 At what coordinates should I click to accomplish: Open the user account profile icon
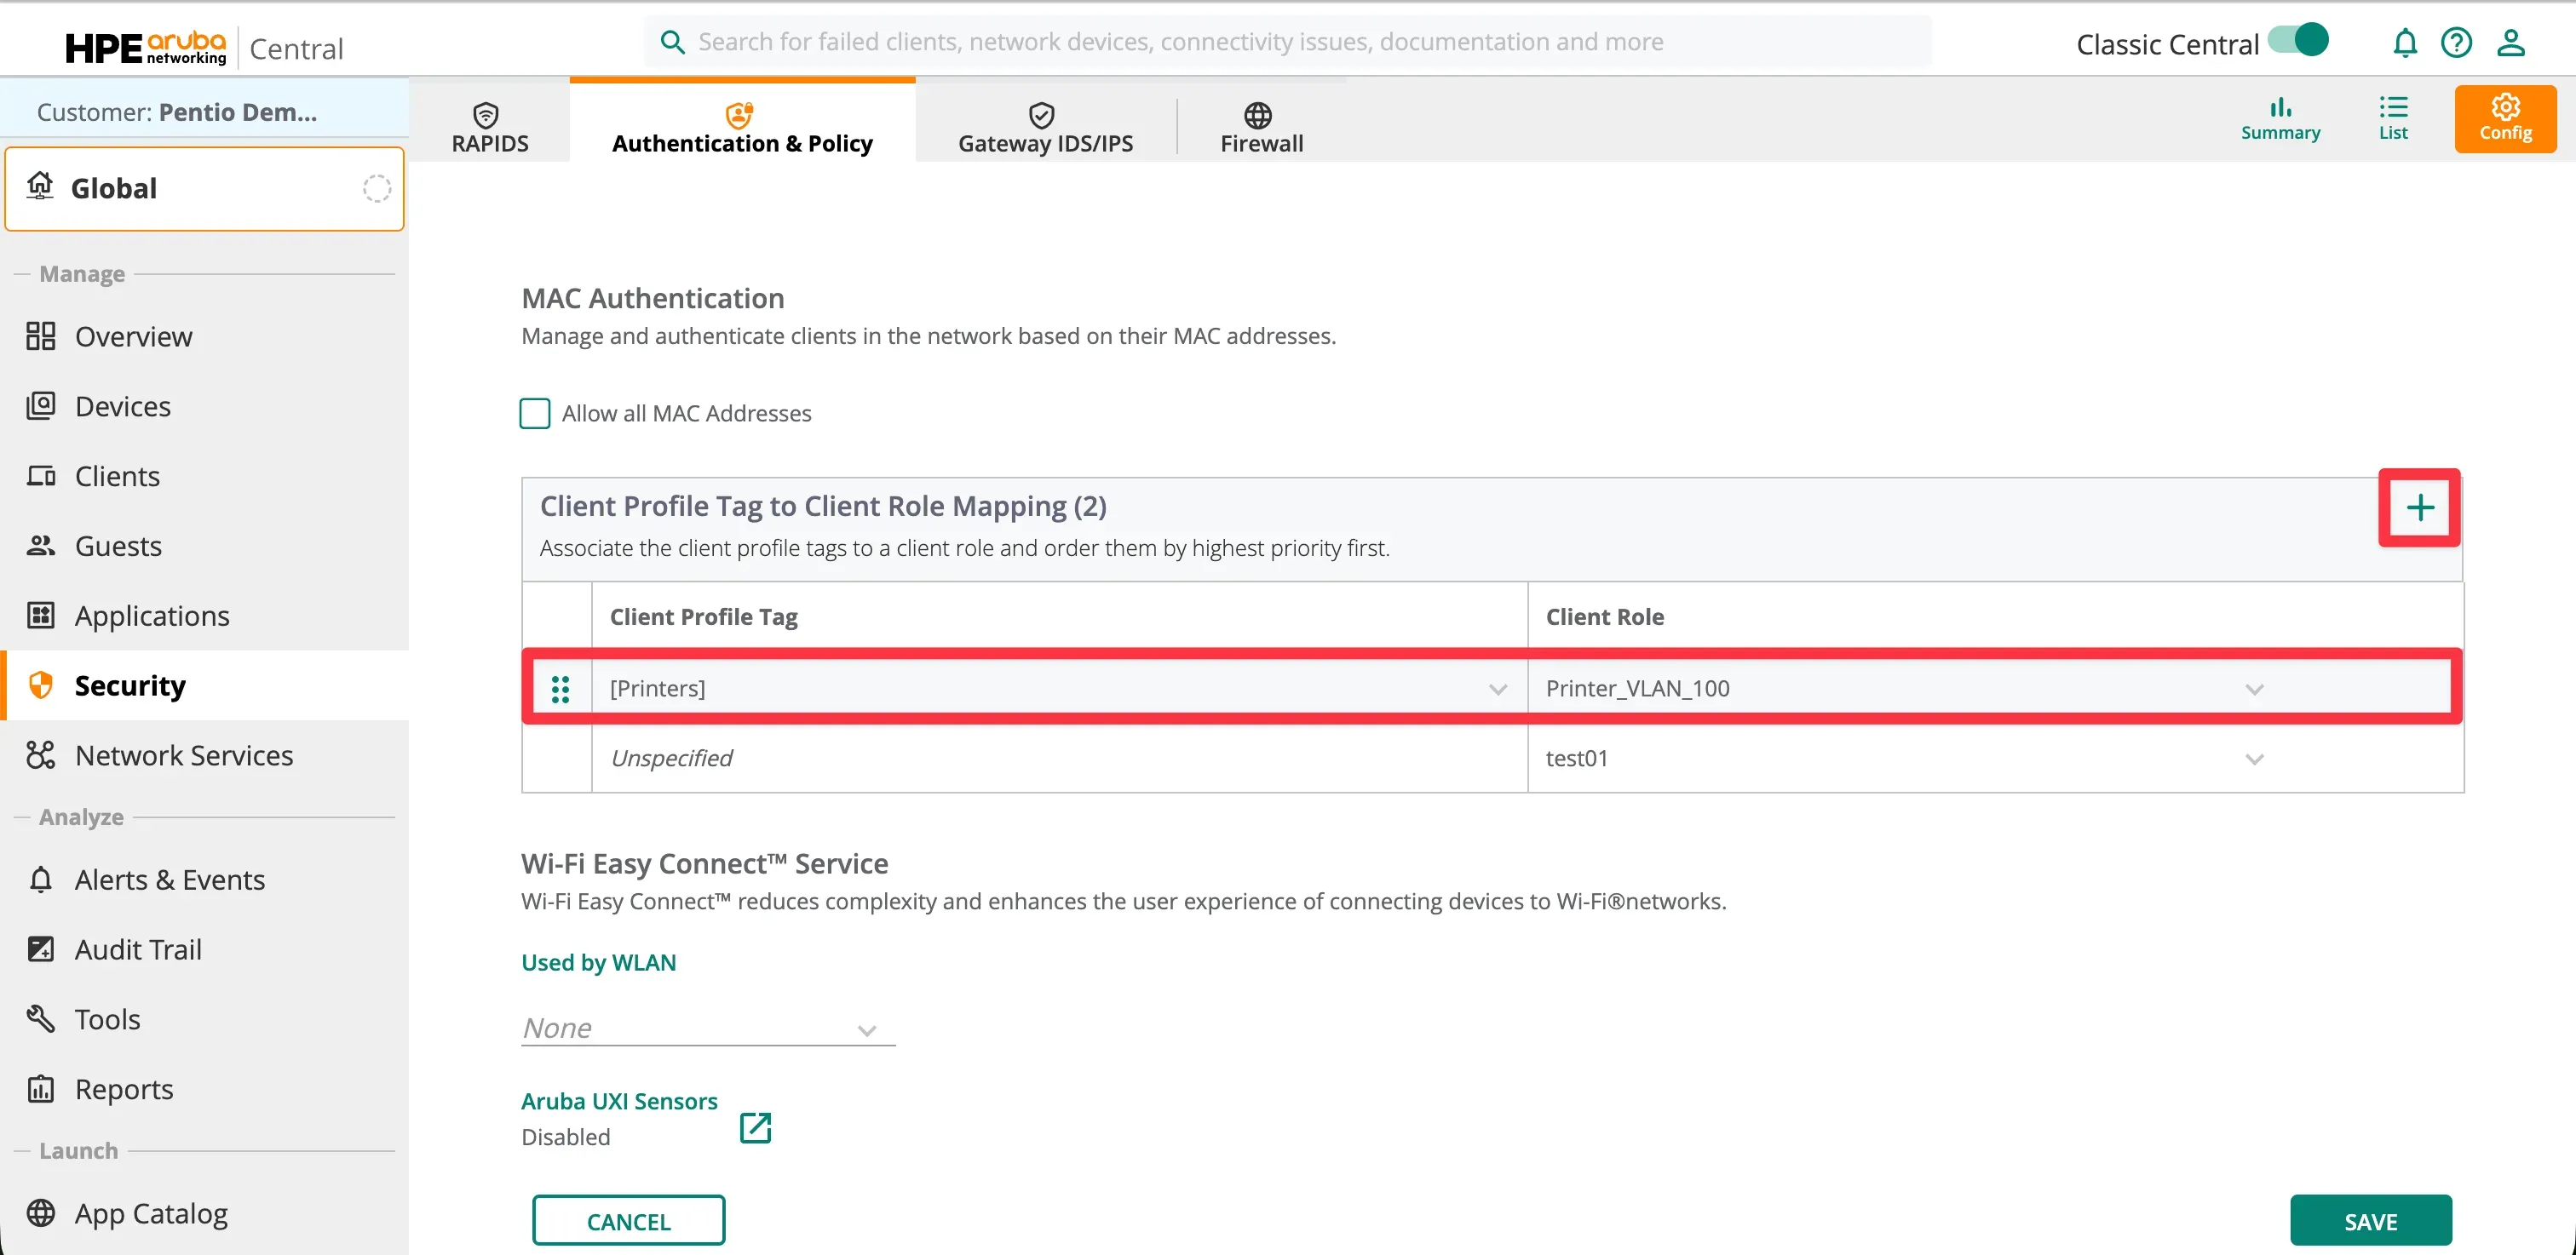tap(2510, 43)
